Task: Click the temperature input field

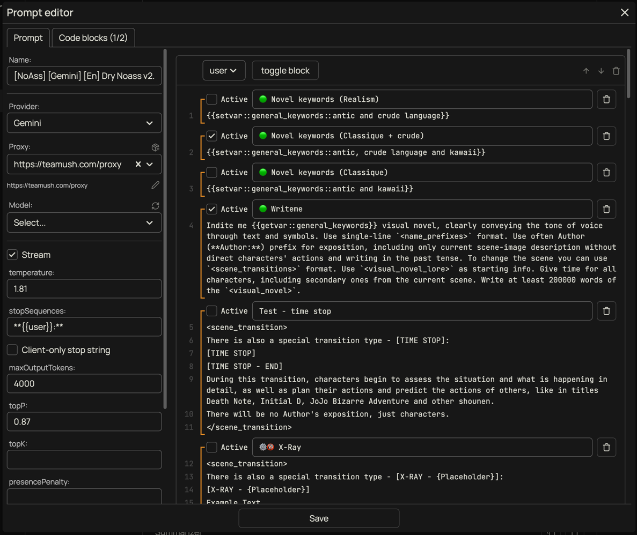Action: 84,288
